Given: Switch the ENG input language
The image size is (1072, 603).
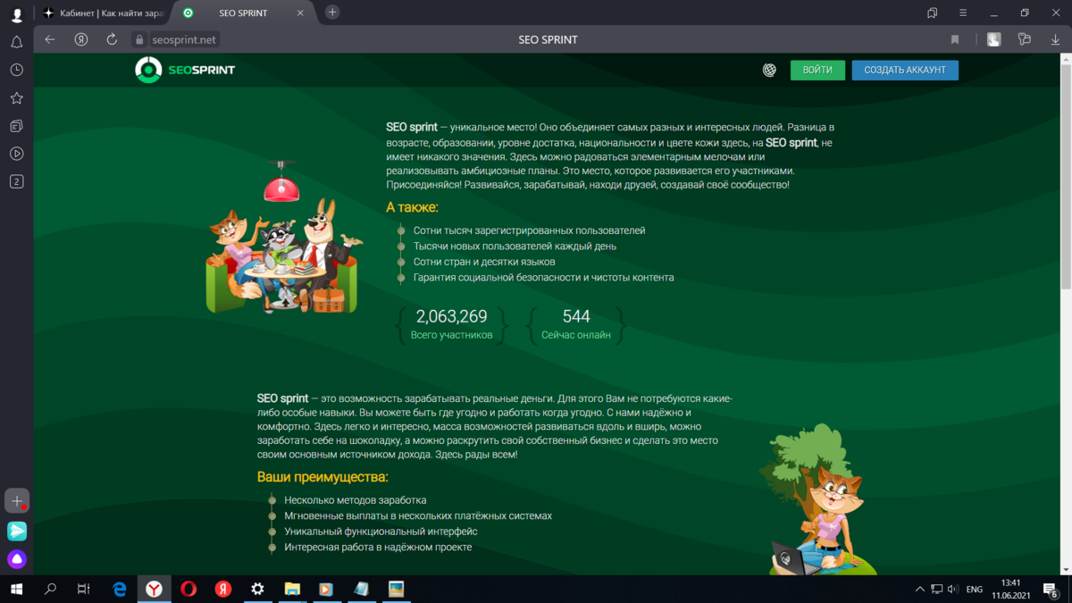Looking at the screenshot, I should (x=975, y=590).
